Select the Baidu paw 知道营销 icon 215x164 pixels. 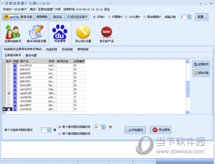[60, 33]
